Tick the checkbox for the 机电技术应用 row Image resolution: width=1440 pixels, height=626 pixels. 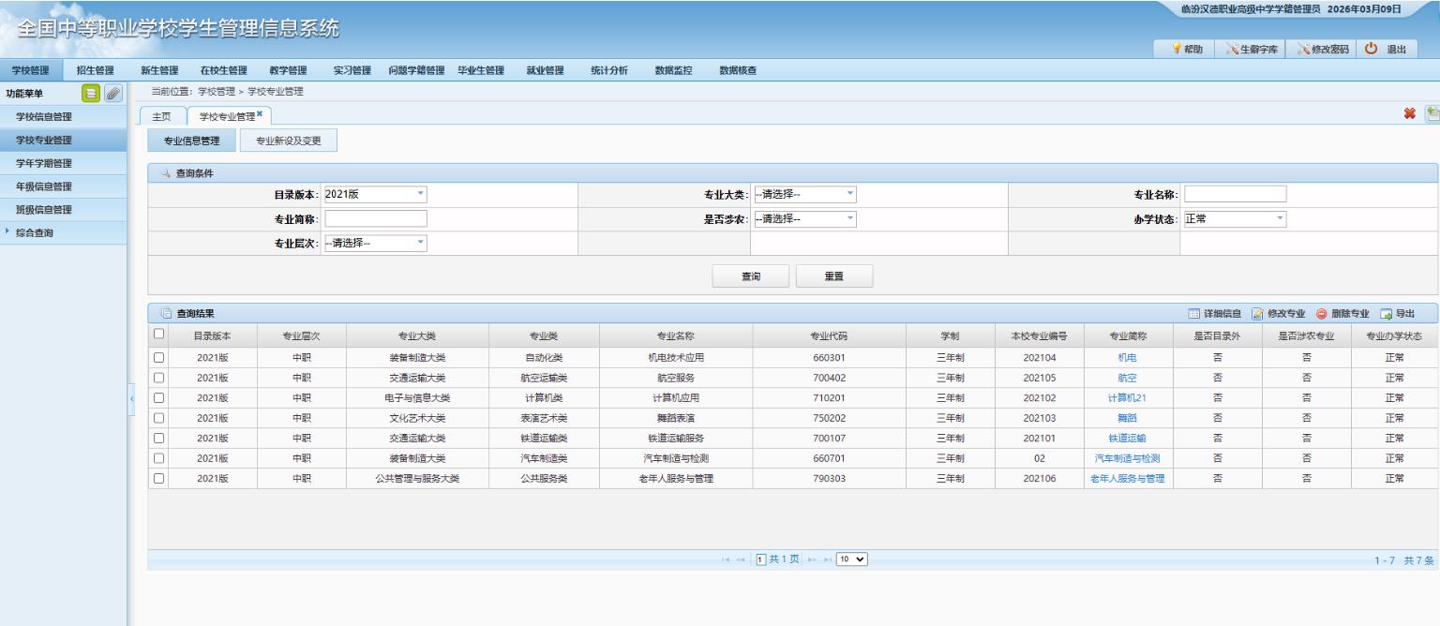(158, 357)
